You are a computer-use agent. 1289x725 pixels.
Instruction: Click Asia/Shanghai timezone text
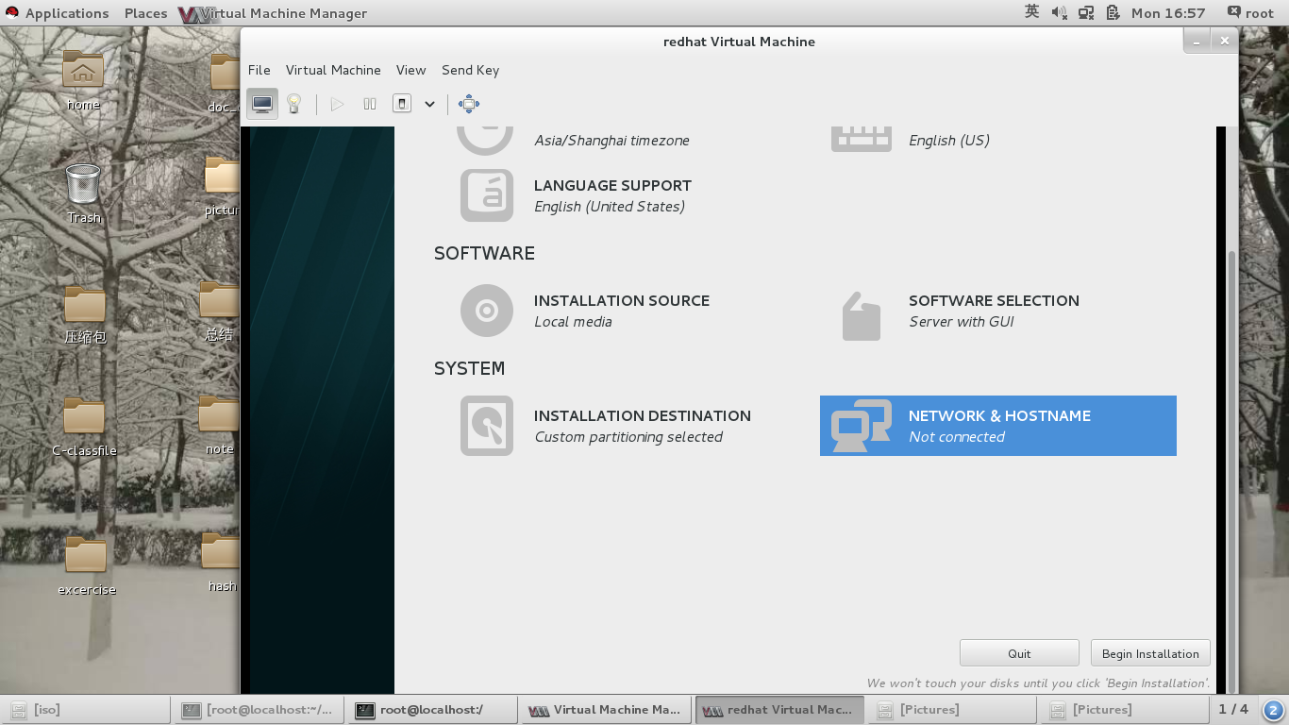[611, 141]
